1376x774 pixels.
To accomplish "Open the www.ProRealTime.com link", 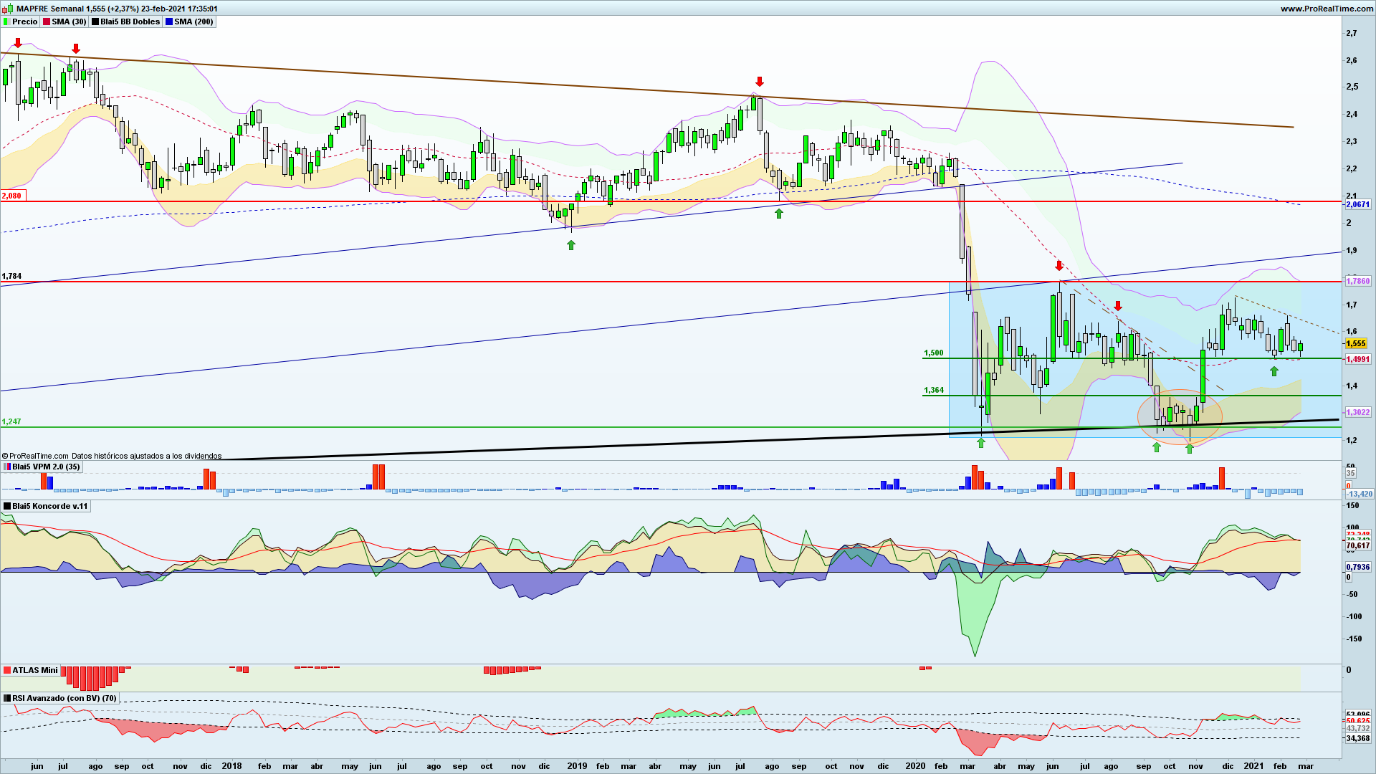I will coord(1327,9).
